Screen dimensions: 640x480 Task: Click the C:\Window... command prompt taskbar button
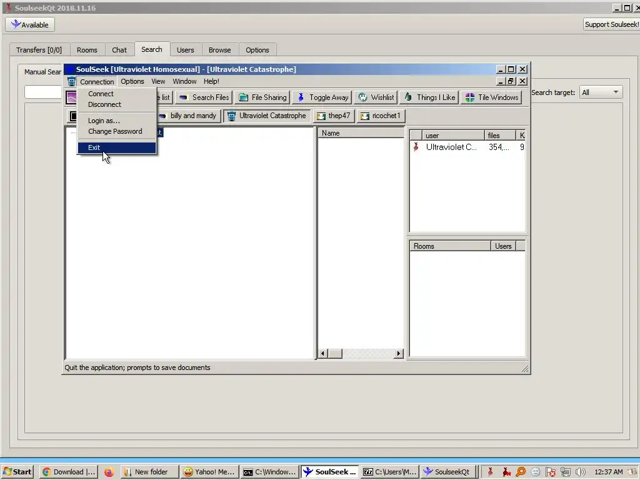click(270, 472)
